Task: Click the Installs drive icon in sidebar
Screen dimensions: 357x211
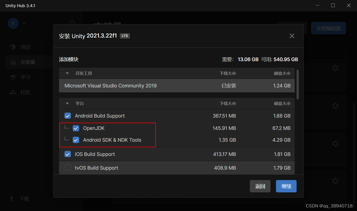Action: coord(13,62)
